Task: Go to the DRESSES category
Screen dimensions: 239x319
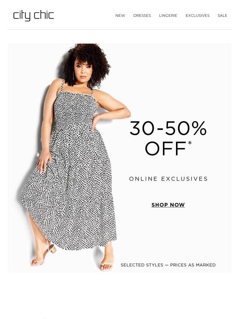Action: (142, 15)
